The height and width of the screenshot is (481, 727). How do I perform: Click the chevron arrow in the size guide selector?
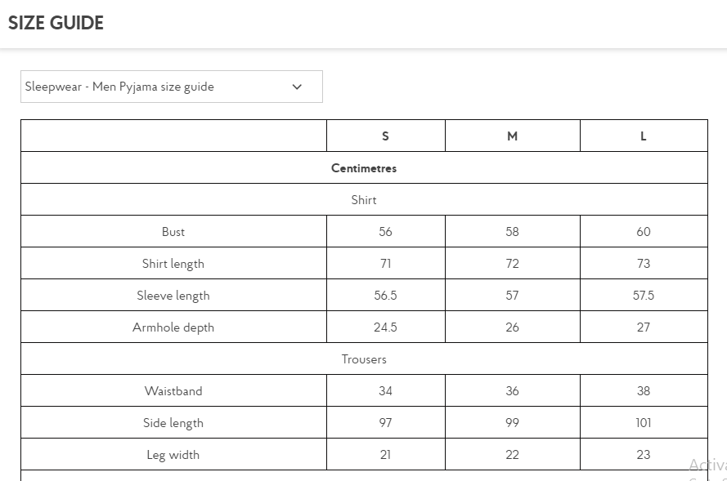297,87
